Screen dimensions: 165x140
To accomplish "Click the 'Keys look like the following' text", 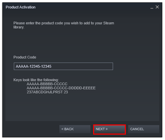I will (x=36, y=80).
